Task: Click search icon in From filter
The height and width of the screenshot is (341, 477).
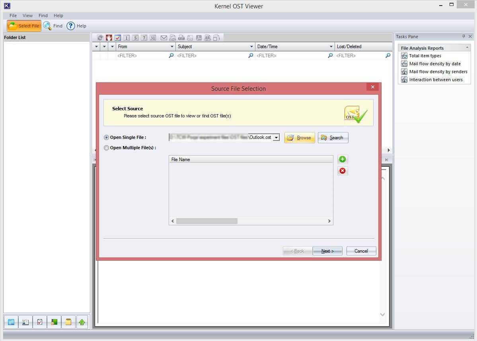Action: click(x=171, y=56)
